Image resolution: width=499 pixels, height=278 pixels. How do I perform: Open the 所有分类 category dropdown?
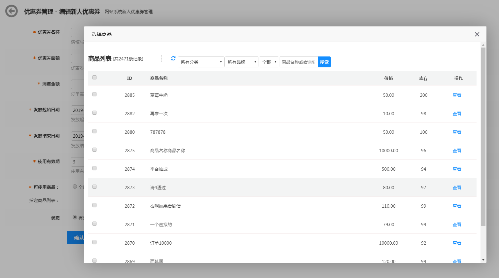tap(201, 62)
